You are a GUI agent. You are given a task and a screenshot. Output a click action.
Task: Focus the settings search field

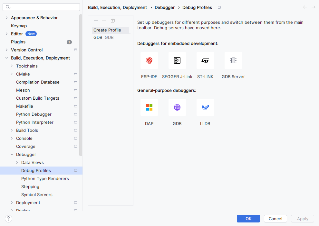coord(41,7)
